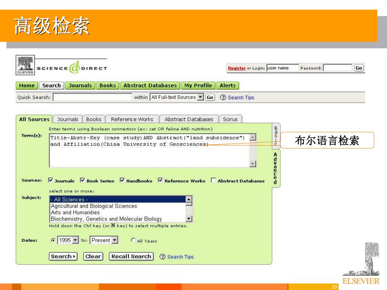The image size is (387, 290).
Task: Click the Go button next to Password
Action: [359, 68]
